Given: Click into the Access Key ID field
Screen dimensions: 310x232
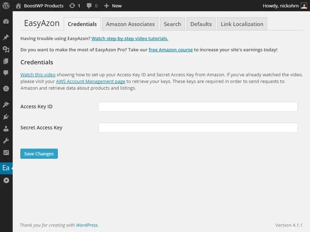Looking at the screenshot, I should [x=197, y=107].
